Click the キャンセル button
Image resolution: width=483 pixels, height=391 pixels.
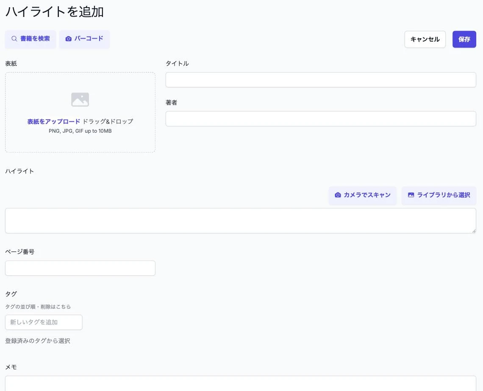coord(425,39)
